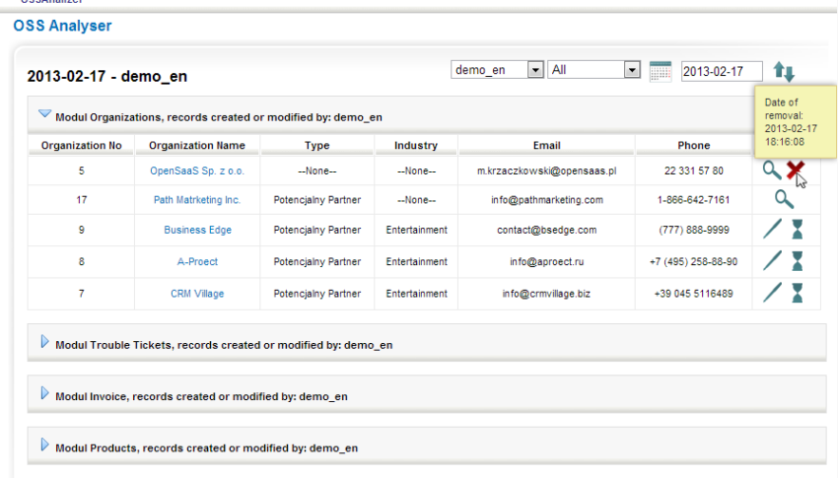Click the phone number +7 (495) 258-88-90
The height and width of the screenshot is (478, 838).
[693, 262]
